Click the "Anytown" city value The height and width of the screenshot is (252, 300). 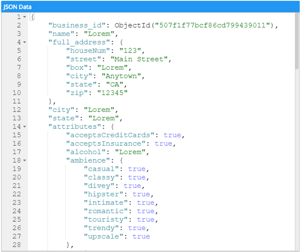pos(121,76)
